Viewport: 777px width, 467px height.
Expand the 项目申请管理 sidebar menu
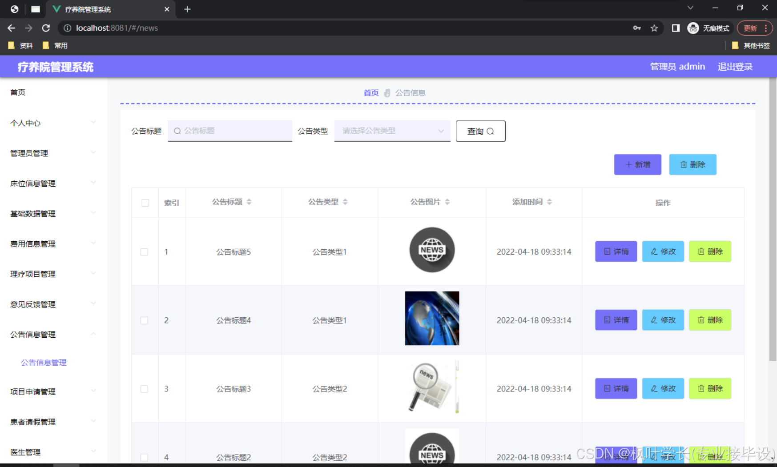(x=53, y=391)
